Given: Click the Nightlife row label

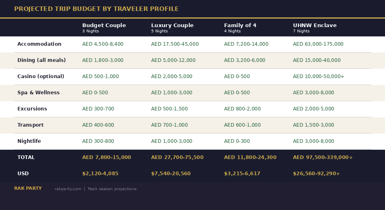Looking at the screenshot, I should coord(29,141).
